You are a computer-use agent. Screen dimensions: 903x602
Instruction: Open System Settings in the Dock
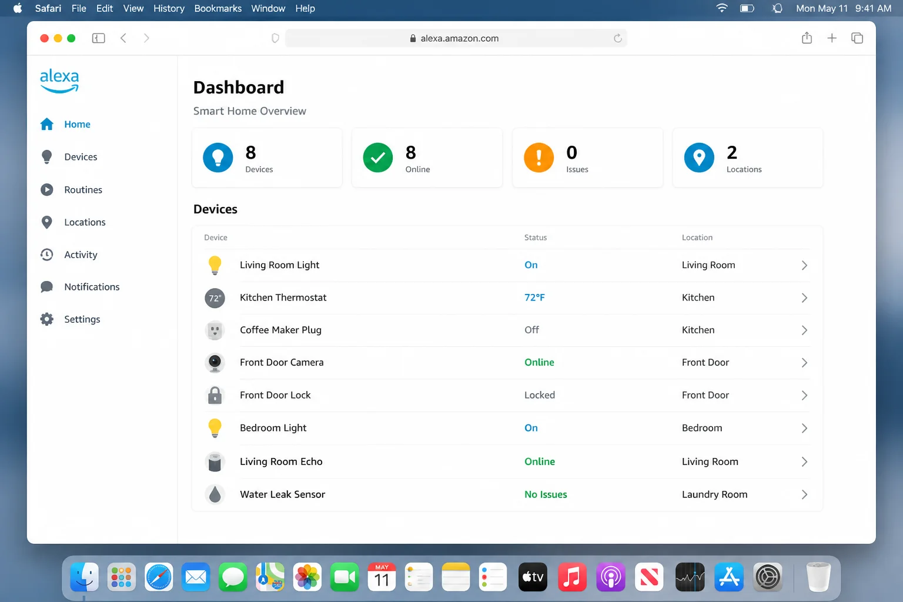pyautogui.click(x=768, y=577)
